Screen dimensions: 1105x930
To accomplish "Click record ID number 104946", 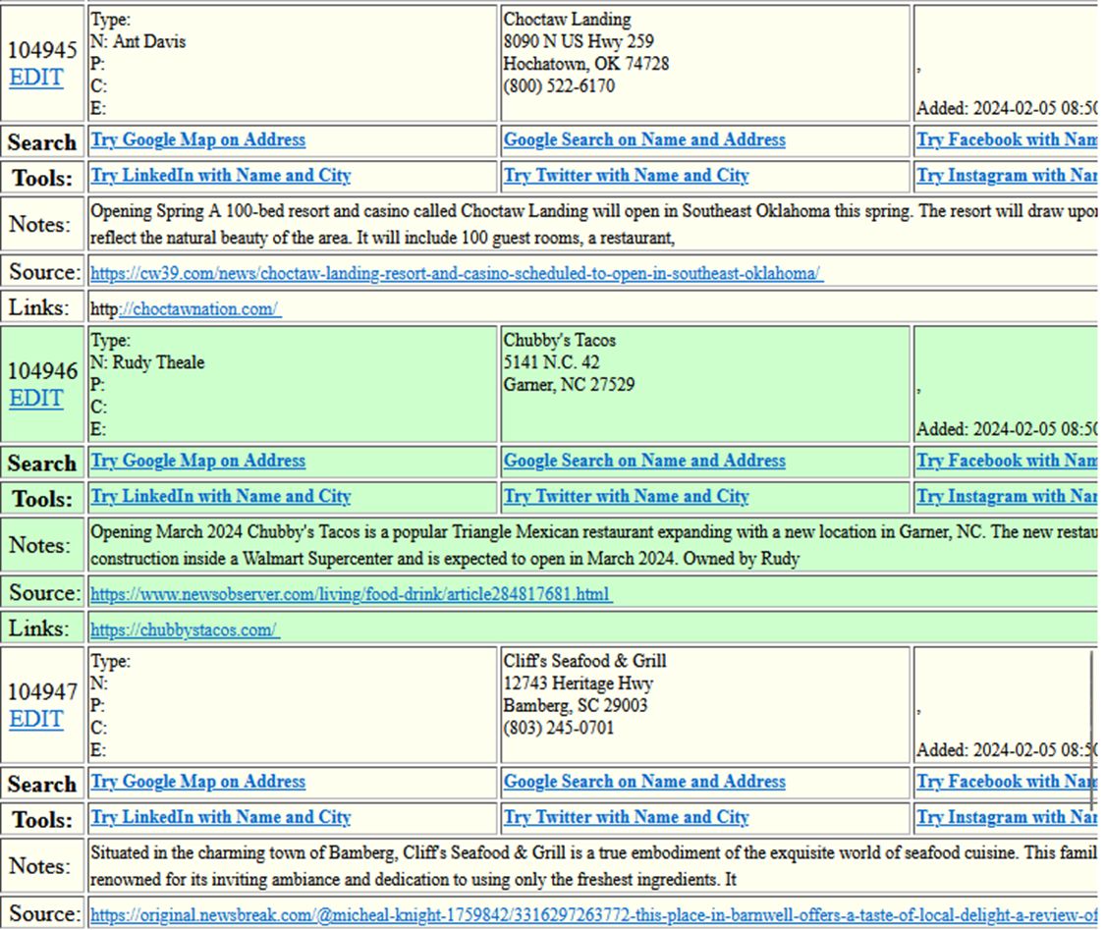I will [42, 371].
